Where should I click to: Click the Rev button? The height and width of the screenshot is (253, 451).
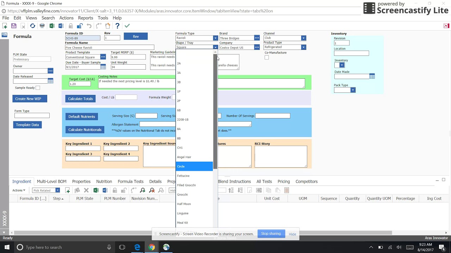tap(136, 37)
